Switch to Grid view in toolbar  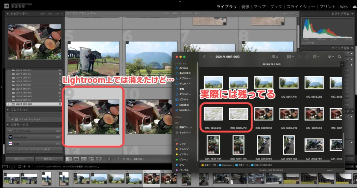(x=69, y=158)
